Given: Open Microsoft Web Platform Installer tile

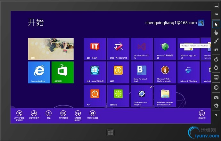Looking at the screenshot, I should click(x=165, y=72).
